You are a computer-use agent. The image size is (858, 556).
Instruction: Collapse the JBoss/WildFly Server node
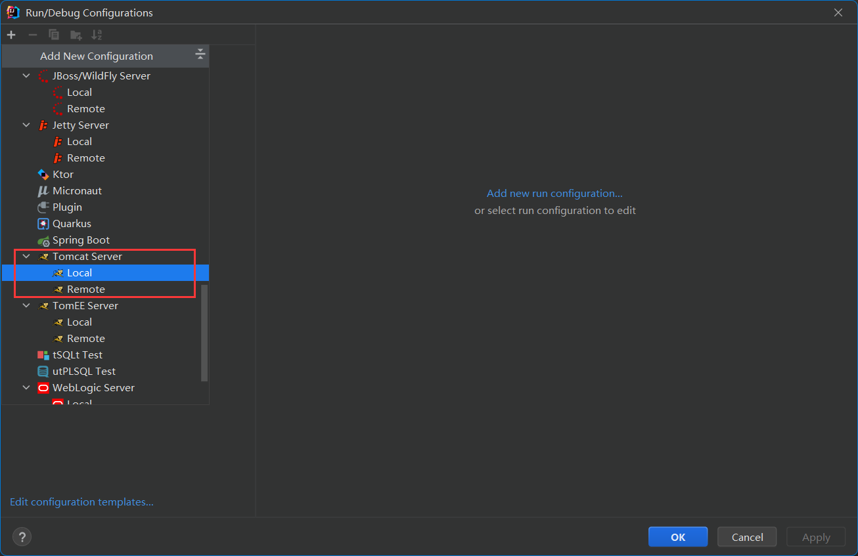pyautogui.click(x=26, y=76)
